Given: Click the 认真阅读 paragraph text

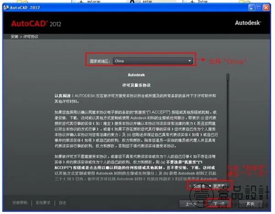Looking at the screenshot, I should point(135,98).
